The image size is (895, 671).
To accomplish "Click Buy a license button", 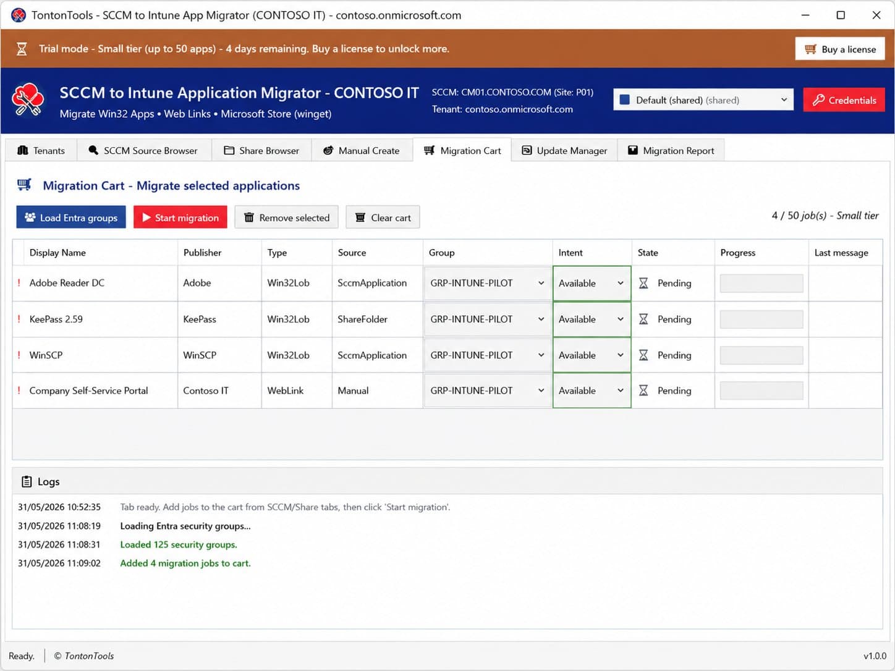I will tap(840, 49).
